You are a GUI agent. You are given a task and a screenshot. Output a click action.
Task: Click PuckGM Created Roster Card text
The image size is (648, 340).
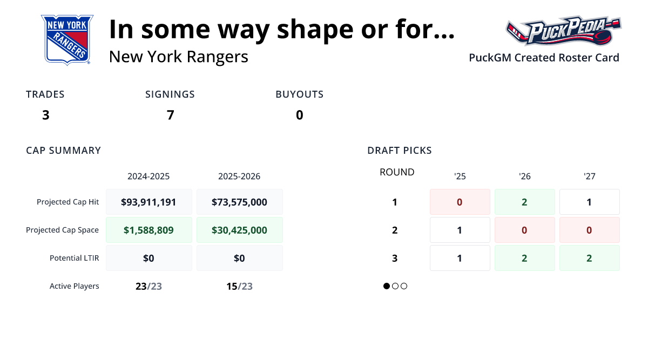pos(544,58)
